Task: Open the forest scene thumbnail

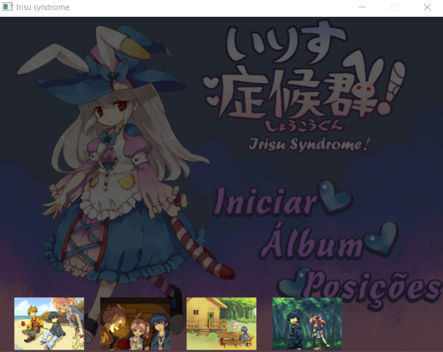Action: 307,324
